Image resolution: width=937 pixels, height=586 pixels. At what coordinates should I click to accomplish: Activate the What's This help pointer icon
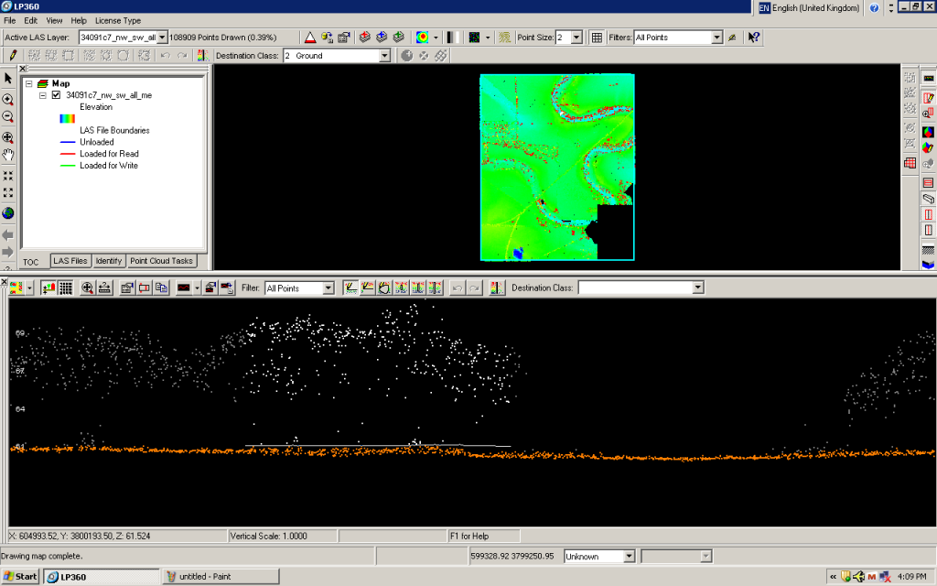point(752,38)
